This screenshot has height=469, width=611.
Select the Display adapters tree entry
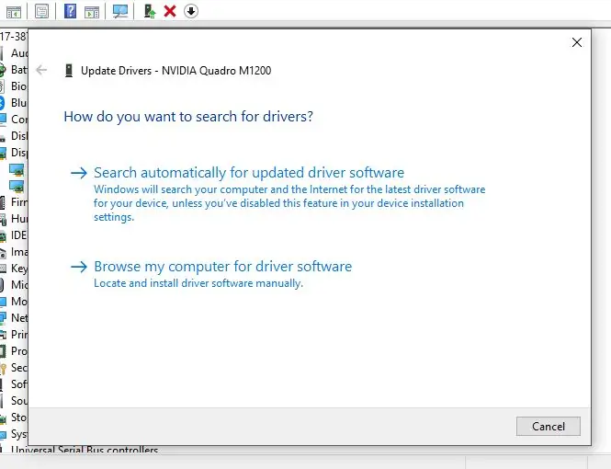click(x=19, y=153)
